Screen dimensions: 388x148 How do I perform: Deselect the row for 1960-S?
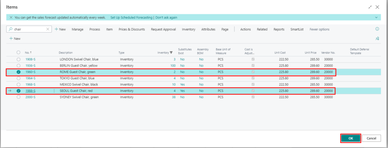click(18, 72)
